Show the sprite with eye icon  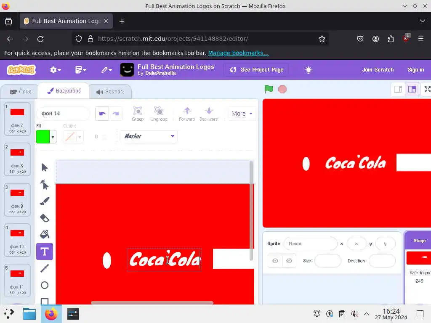275,261
